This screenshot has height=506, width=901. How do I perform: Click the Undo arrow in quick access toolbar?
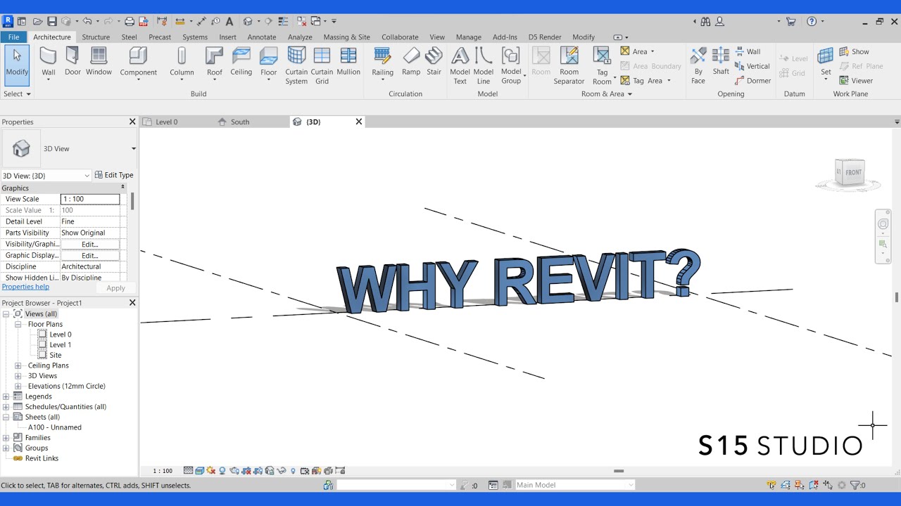click(x=87, y=22)
